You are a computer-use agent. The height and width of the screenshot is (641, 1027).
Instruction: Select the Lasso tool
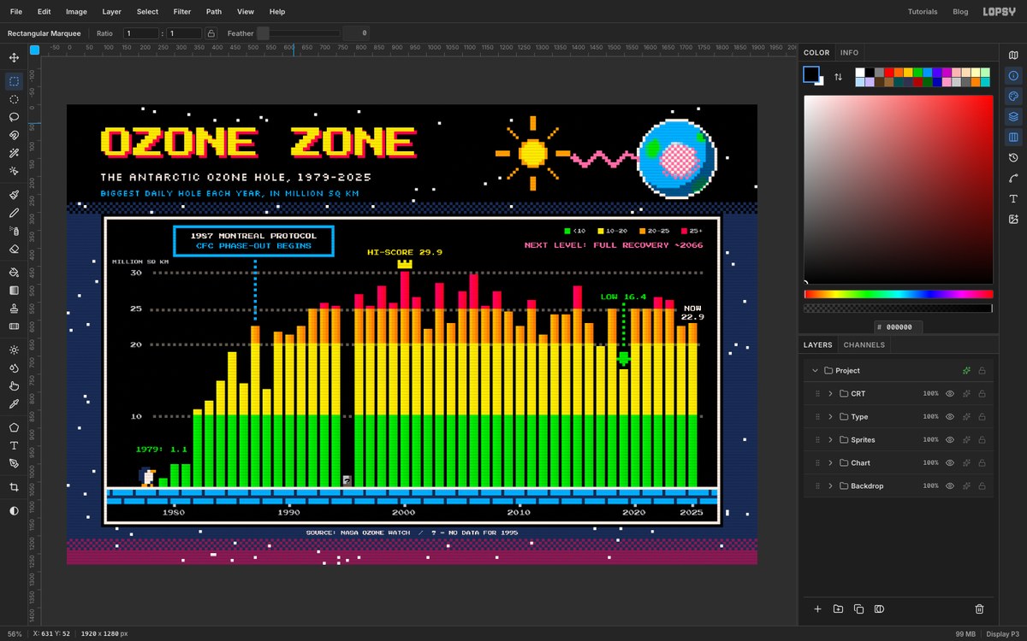14,117
